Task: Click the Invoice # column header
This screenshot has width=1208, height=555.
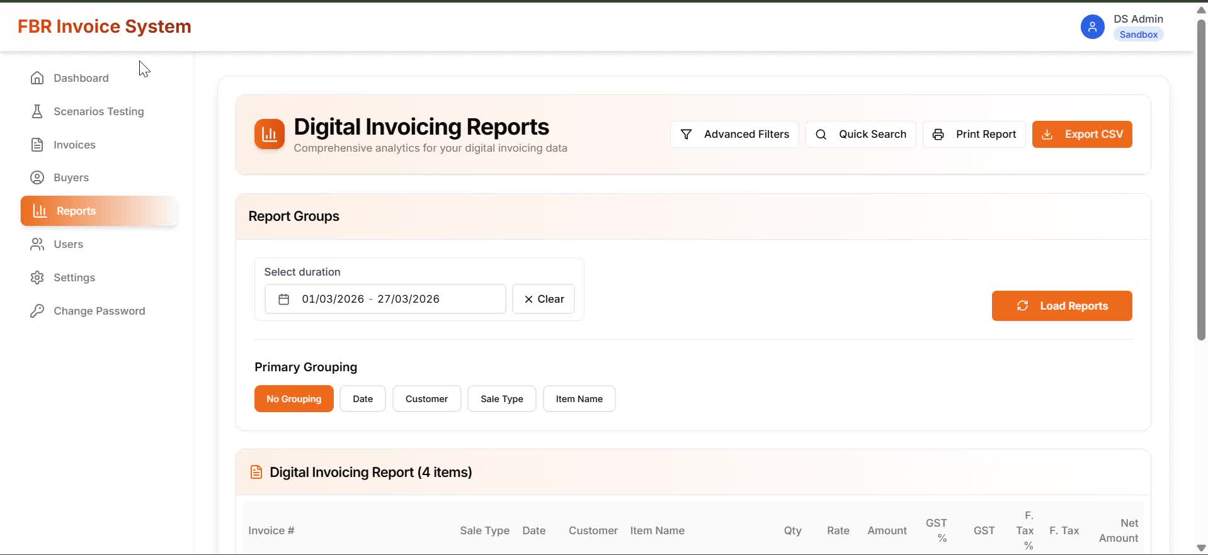Action: (271, 530)
